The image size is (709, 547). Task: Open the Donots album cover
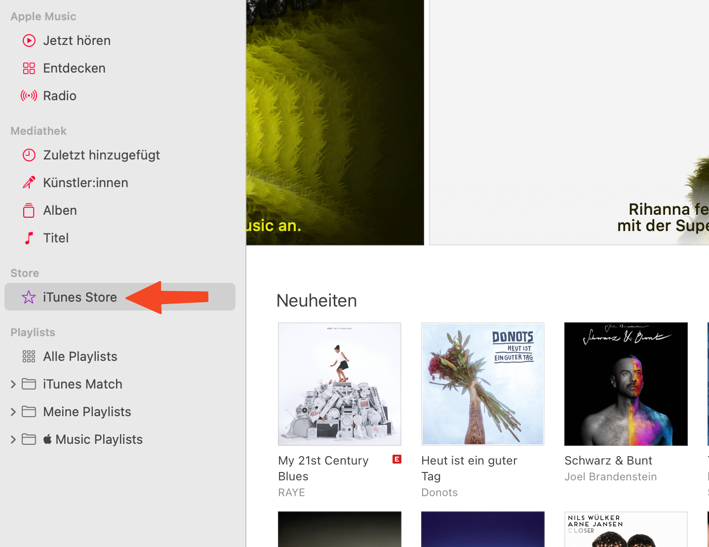click(x=483, y=384)
